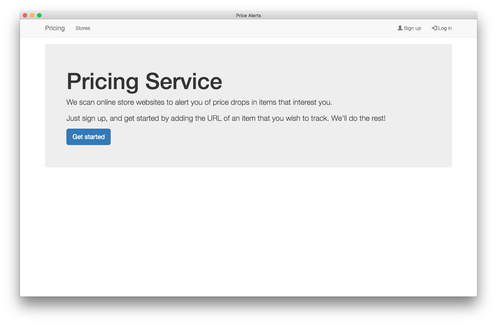Minimize the window with the yellow button

(32, 15)
